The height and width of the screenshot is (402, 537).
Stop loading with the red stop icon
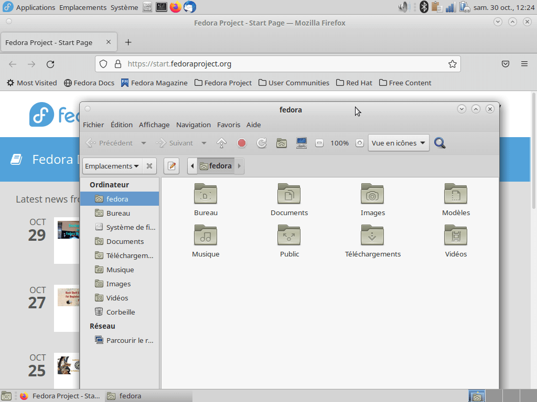[241, 143]
